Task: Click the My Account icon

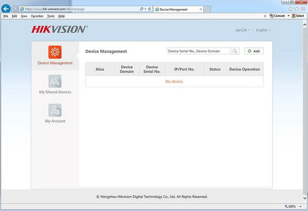Action: tap(55, 110)
